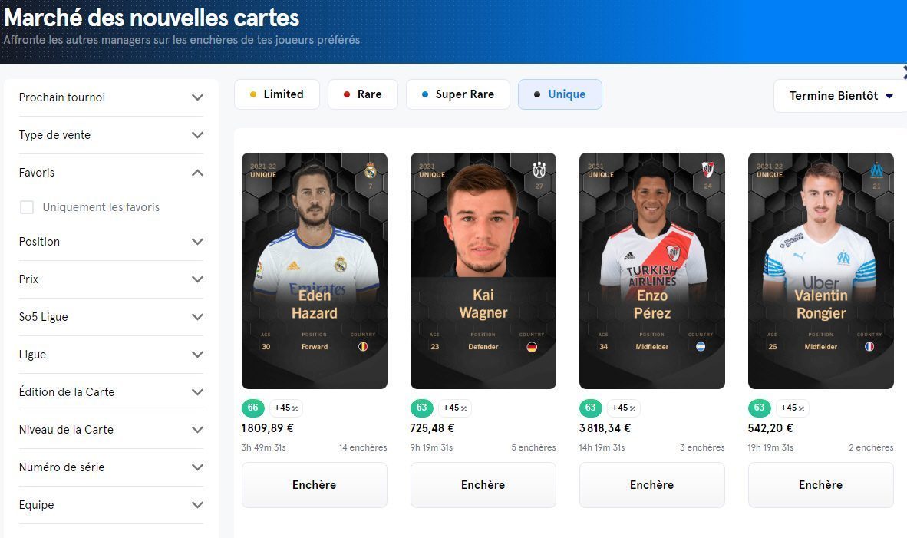The height and width of the screenshot is (538, 907).
Task: Place an Enchère on Eden Hazard
Action: 314,484
